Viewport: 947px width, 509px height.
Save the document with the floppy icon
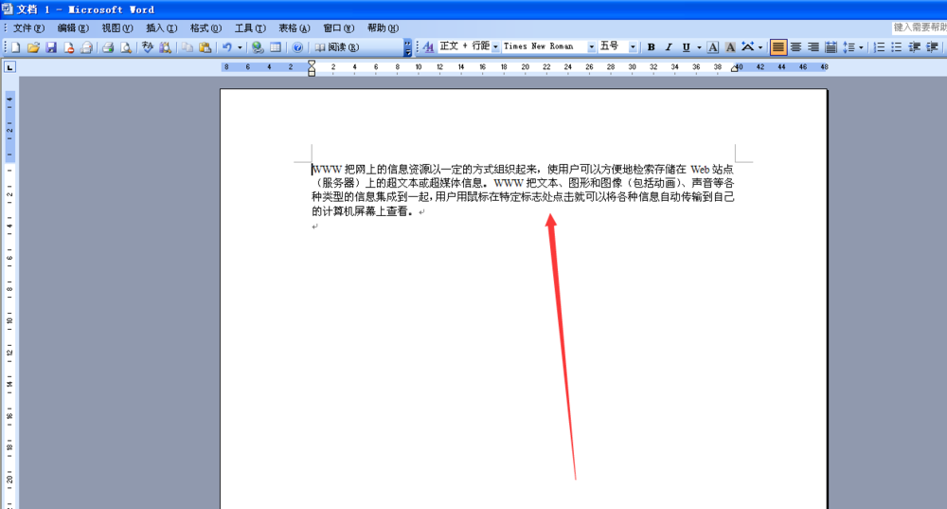pyautogui.click(x=51, y=47)
